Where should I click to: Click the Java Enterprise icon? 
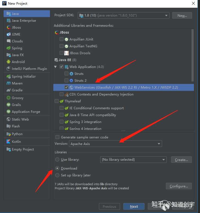pos(9,21)
